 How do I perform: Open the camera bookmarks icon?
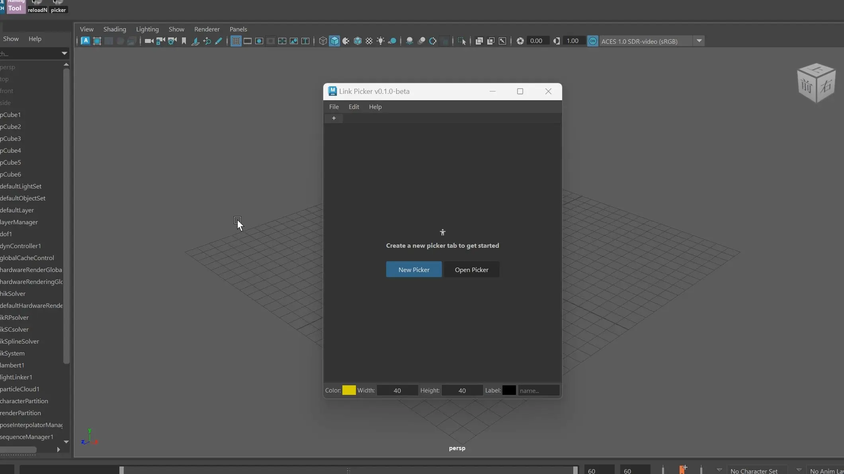pyautogui.click(x=184, y=41)
